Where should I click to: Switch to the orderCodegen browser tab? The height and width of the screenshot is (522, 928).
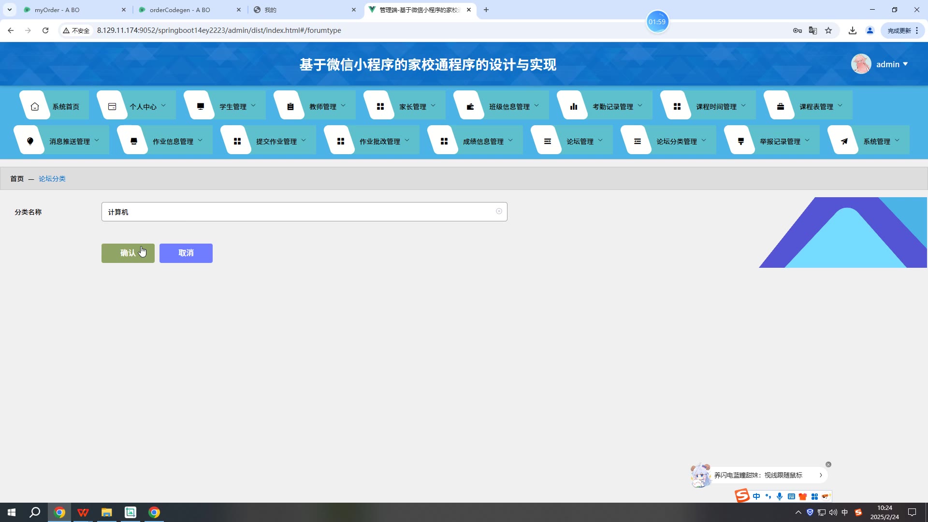[180, 10]
